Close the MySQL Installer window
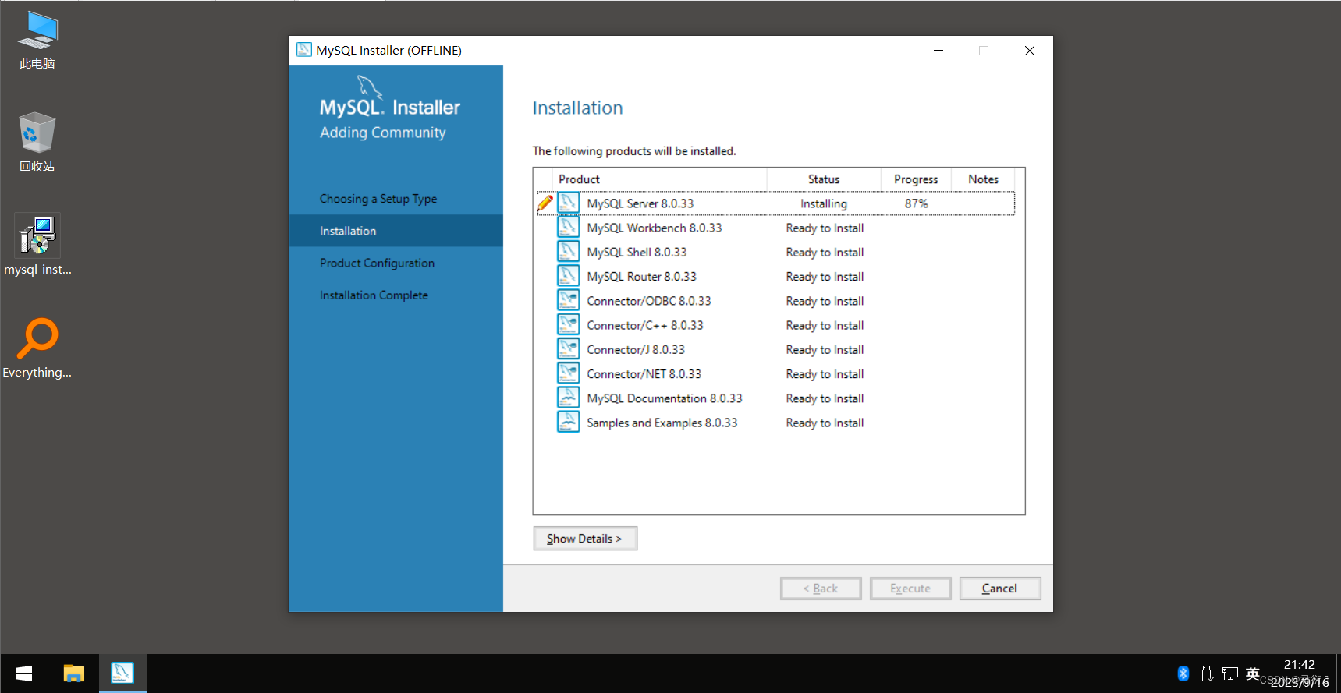The image size is (1341, 693). point(1030,51)
